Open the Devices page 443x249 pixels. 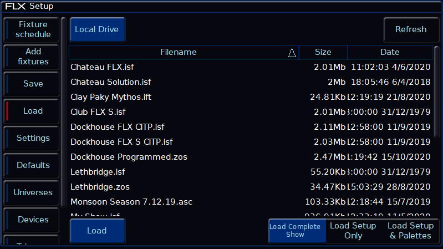[32, 220]
